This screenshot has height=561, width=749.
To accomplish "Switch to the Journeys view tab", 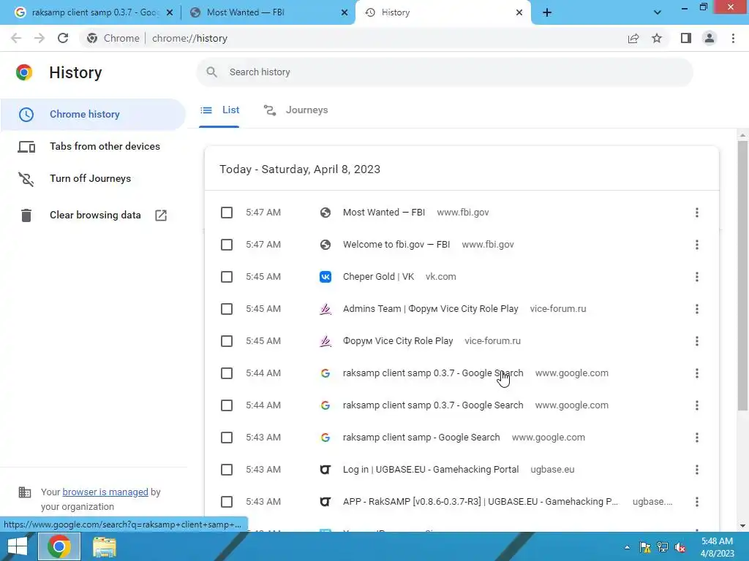I will coord(296,110).
